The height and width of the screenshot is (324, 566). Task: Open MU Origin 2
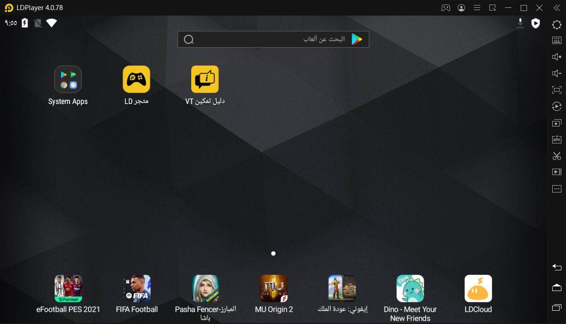pos(274,288)
